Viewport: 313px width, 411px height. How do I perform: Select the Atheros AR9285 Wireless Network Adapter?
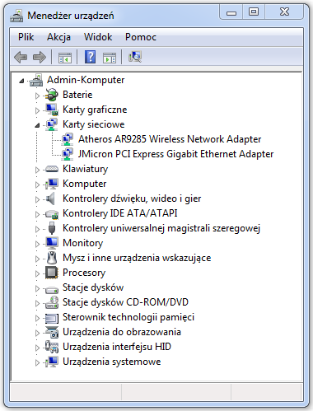pyautogui.click(x=170, y=139)
